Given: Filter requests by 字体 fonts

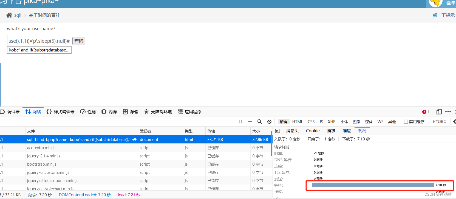Looking at the screenshot, I should (x=344, y=122).
